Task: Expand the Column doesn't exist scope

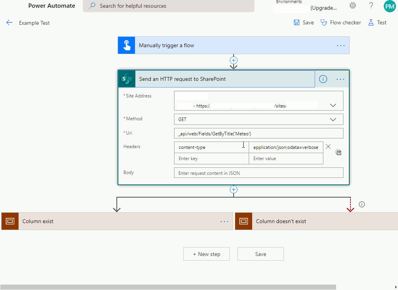Action: pos(316,221)
